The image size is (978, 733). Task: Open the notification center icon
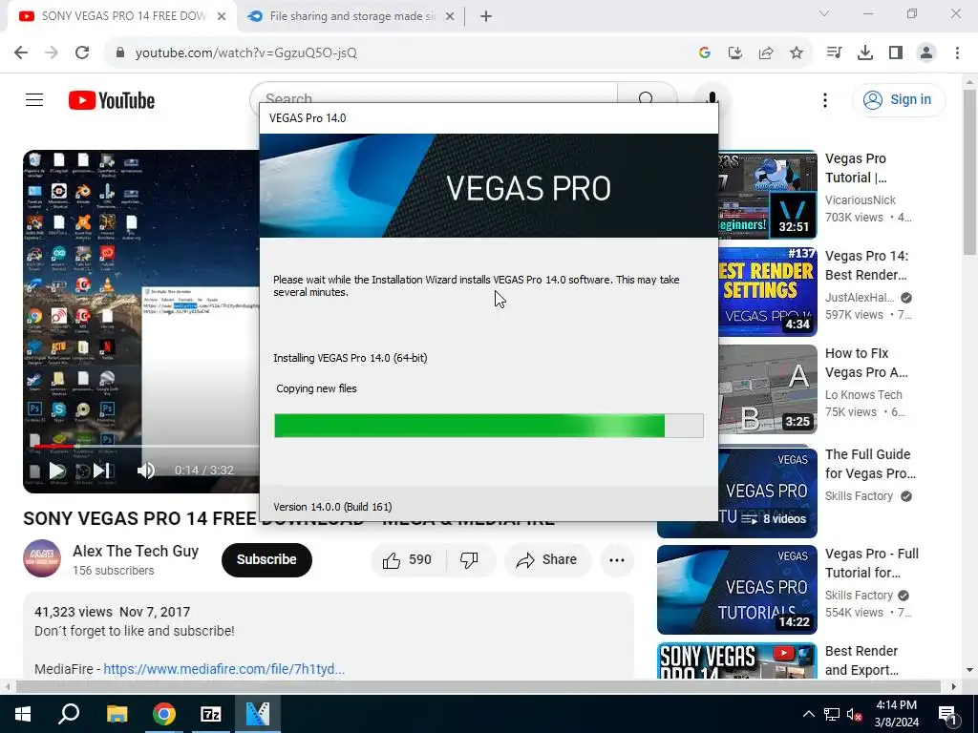point(947,714)
